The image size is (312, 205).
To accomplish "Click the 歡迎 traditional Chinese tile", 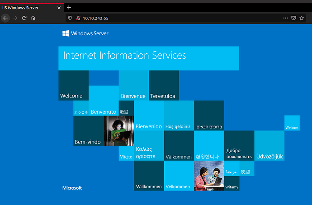I will click(126, 108).
